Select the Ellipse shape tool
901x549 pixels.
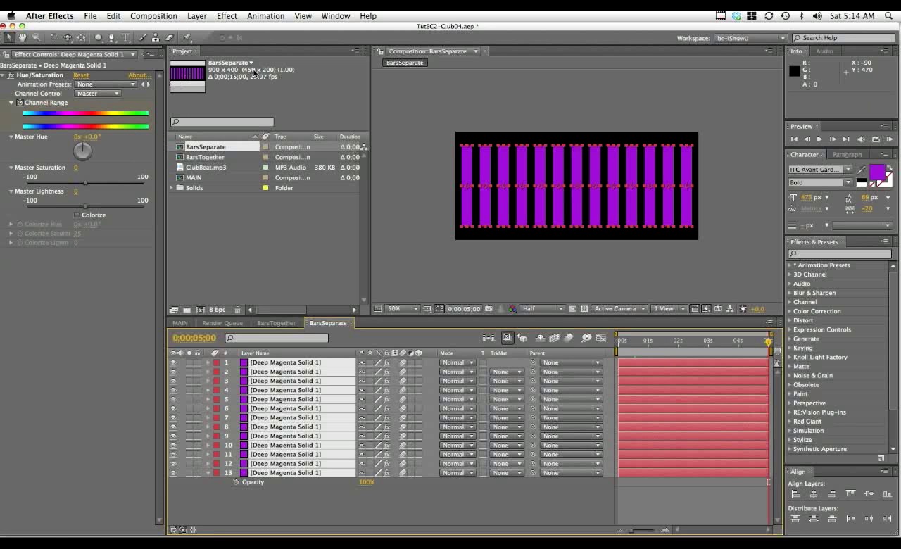tap(99, 37)
